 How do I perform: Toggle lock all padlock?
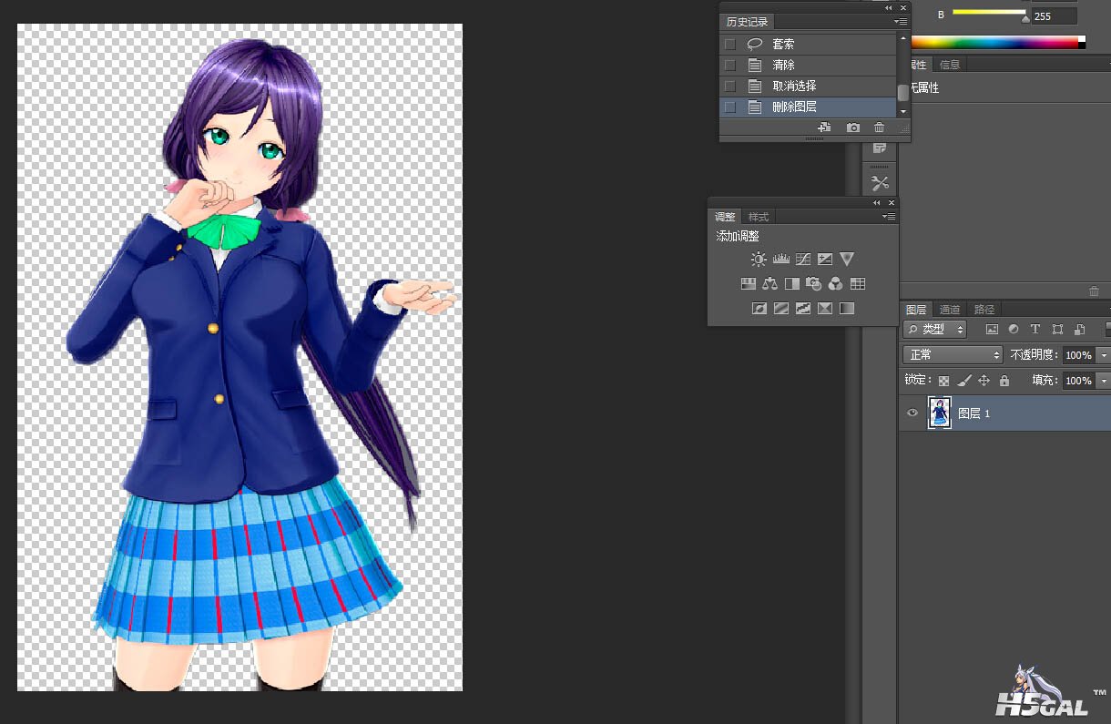pyautogui.click(x=1004, y=381)
